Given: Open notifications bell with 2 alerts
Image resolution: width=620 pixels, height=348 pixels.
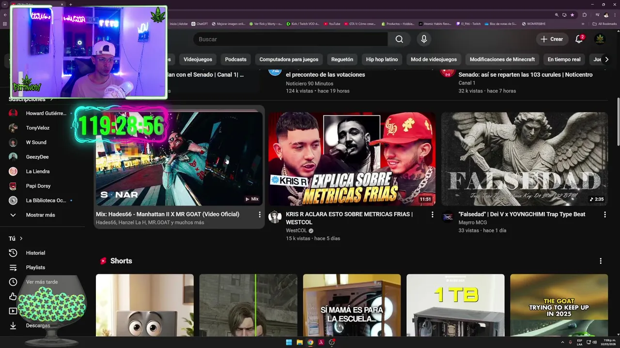Looking at the screenshot, I should tap(579, 39).
